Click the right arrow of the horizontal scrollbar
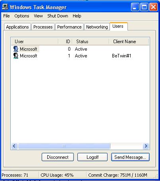Image resolution: width=160 pixels, height=181 pixels. point(146,146)
